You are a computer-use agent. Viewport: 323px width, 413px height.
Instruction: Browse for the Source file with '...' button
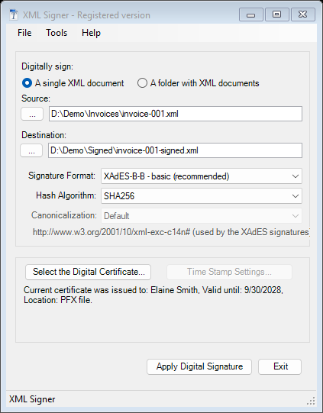(x=32, y=114)
